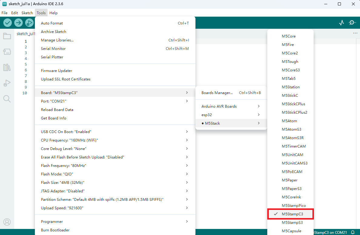
Task: Expand Upload Speed "921600" options
Action: [115, 208]
